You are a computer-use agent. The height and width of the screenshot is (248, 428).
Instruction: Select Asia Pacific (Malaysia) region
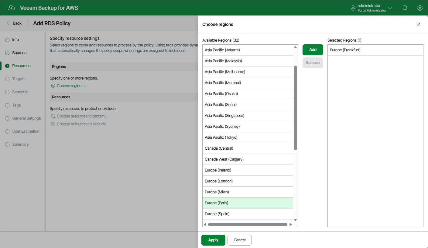[x=248, y=61]
